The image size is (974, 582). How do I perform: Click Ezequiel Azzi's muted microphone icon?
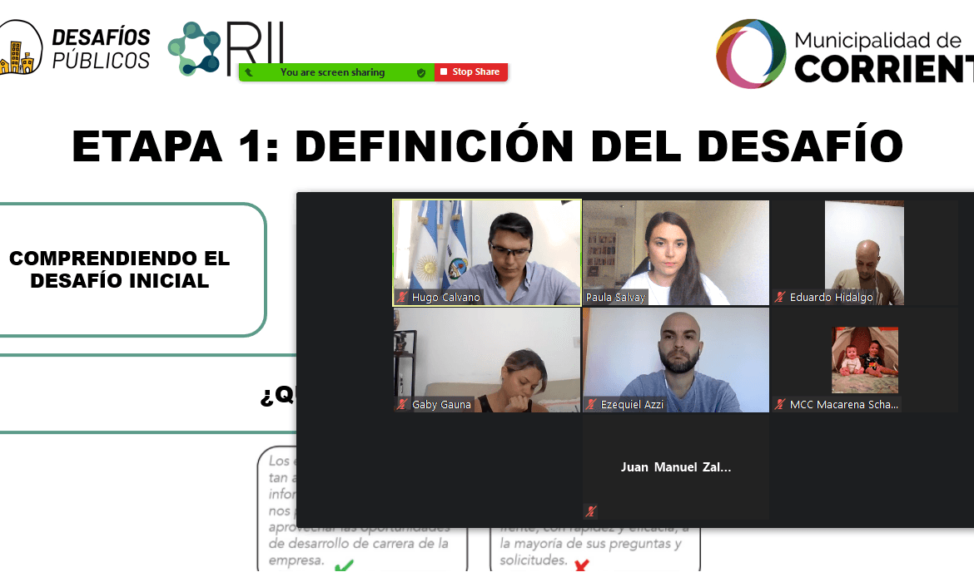coord(591,404)
